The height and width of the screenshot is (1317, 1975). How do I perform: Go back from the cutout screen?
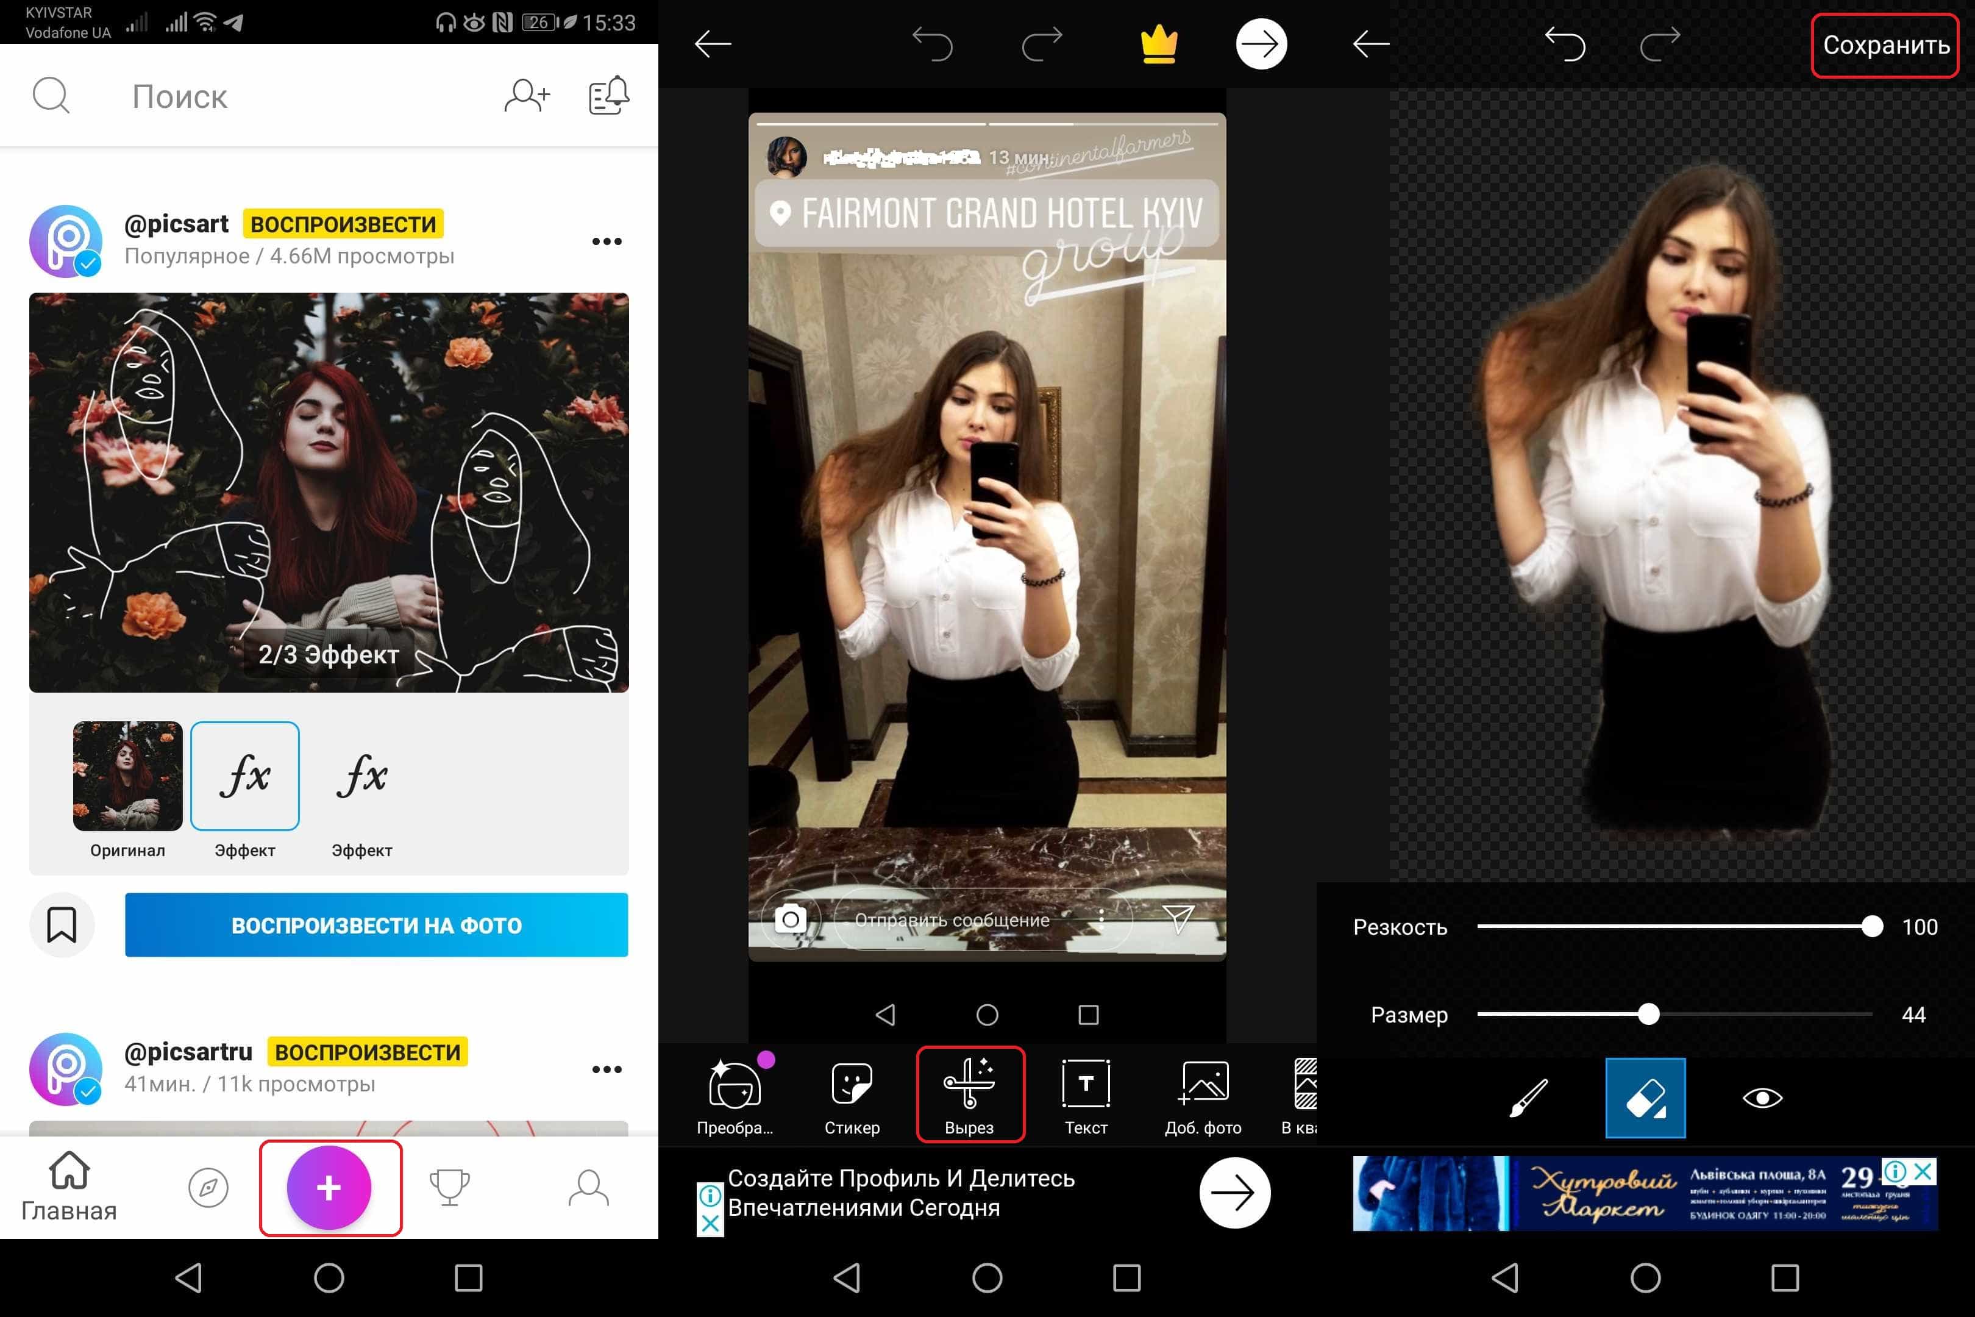click(1372, 44)
